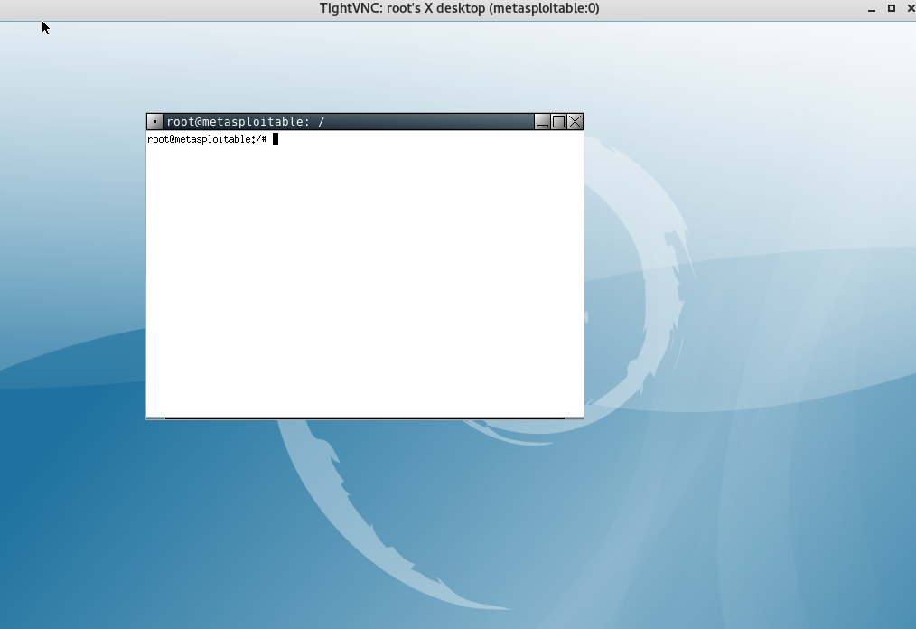Close the TightVNC viewer window

point(908,9)
